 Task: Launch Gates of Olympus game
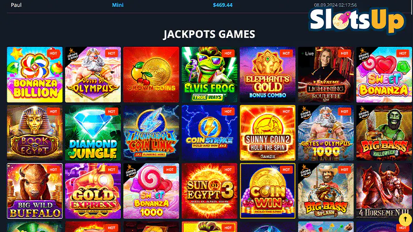coord(93,75)
